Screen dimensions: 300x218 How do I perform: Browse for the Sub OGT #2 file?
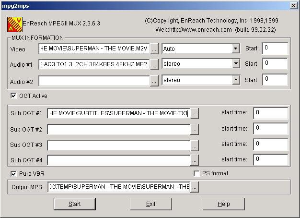194,129
